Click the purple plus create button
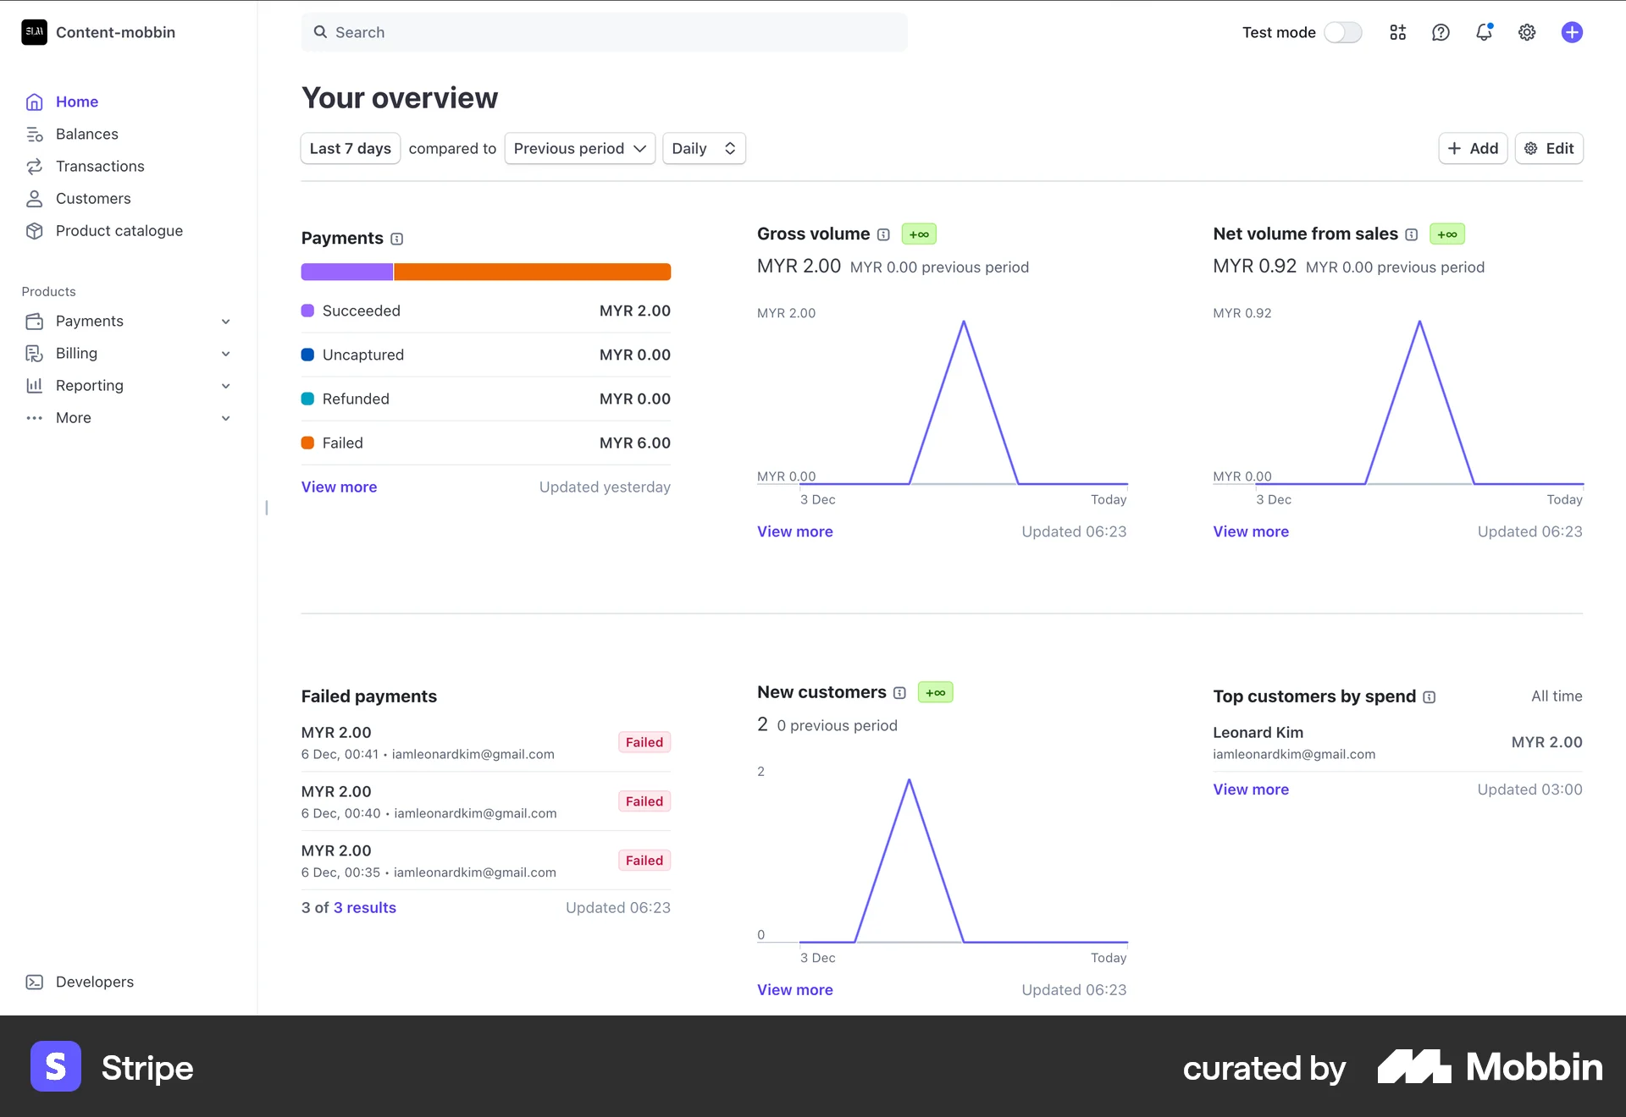This screenshot has width=1626, height=1117. 1572,32
